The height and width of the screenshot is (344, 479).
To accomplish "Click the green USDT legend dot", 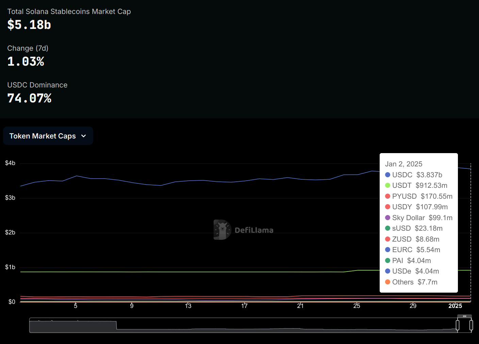I will point(387,185).
